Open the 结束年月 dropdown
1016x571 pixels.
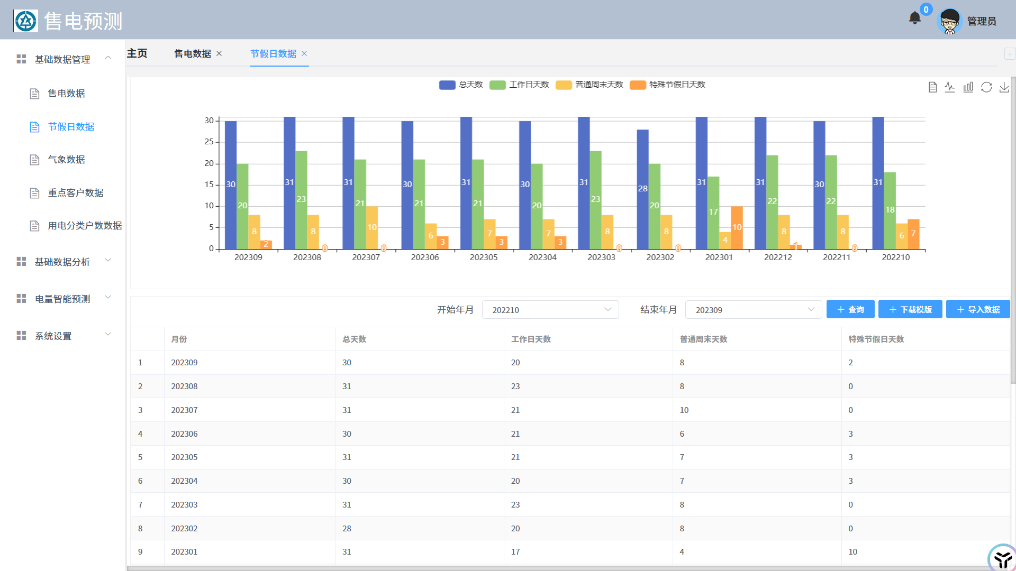[753, 310]
